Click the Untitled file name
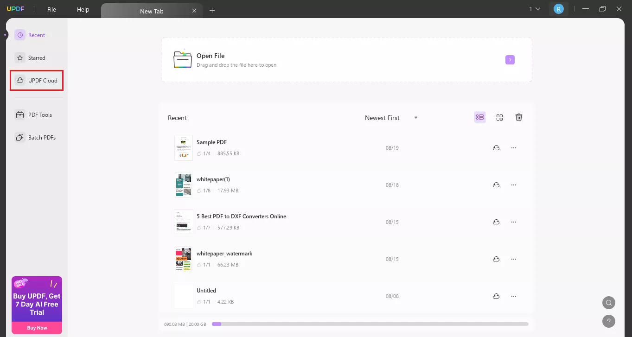Viewport: 632px width, 337px height. click(x=206, y=291)
